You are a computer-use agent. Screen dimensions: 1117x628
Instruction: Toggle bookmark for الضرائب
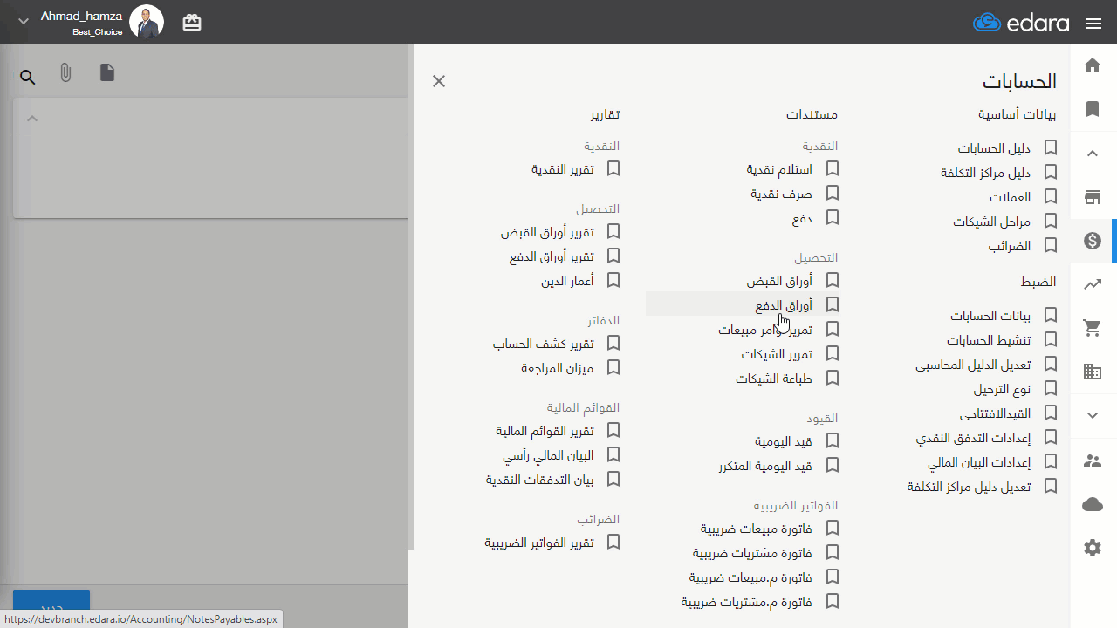click(1051, 246)
